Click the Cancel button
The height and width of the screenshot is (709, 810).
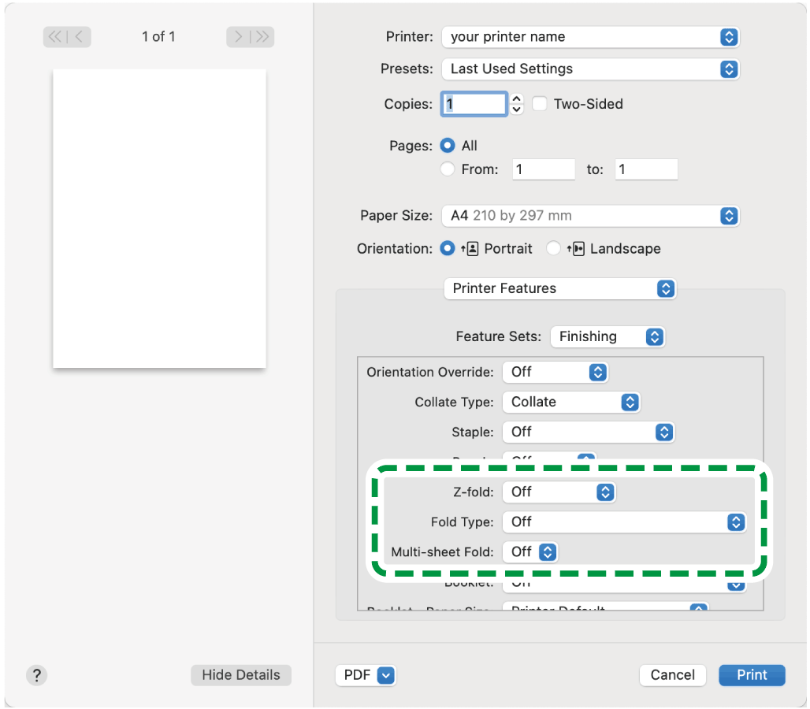point(672,675)
